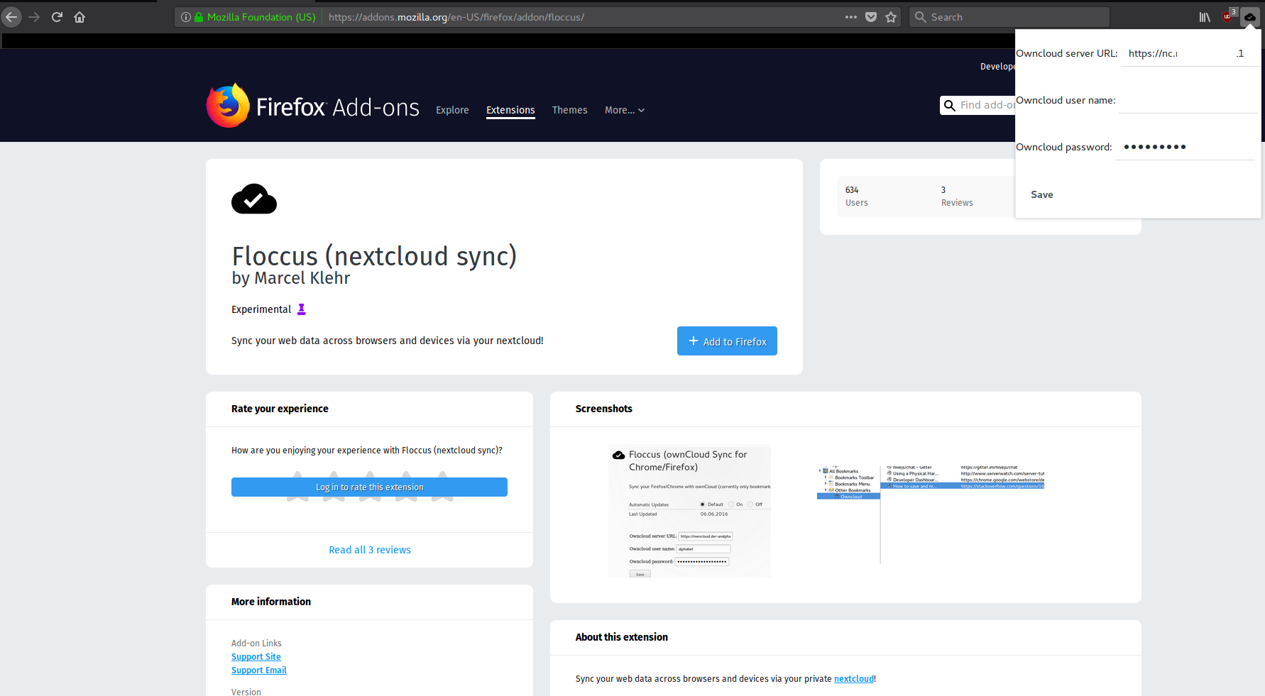Click the add-ons search magnifier icon
Screen dimensions: 1265x696
coord(949,106)
